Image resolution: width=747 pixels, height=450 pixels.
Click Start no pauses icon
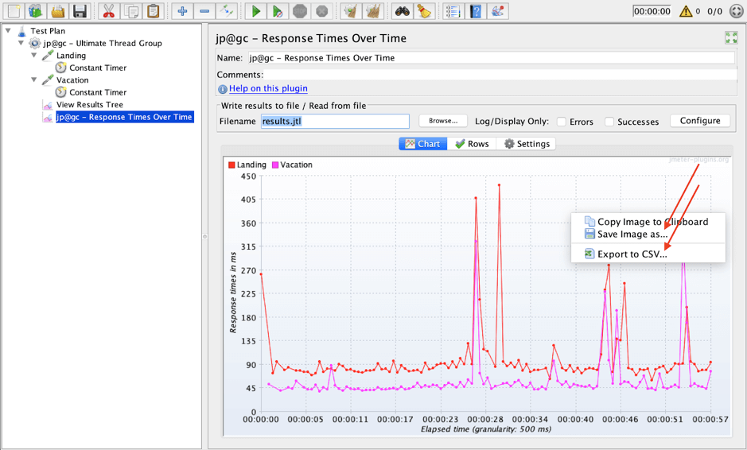(x=278, y=10)
